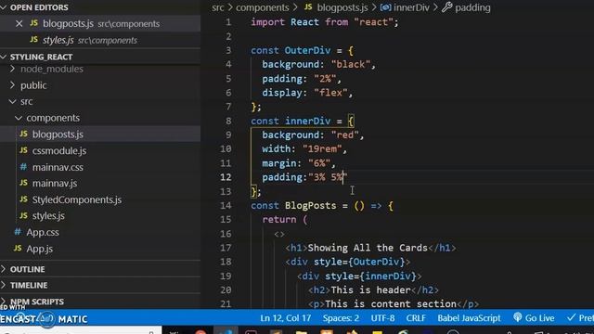
Task: Click JS icon of blogposts.js in Open Editors
Action: point(33,23)
